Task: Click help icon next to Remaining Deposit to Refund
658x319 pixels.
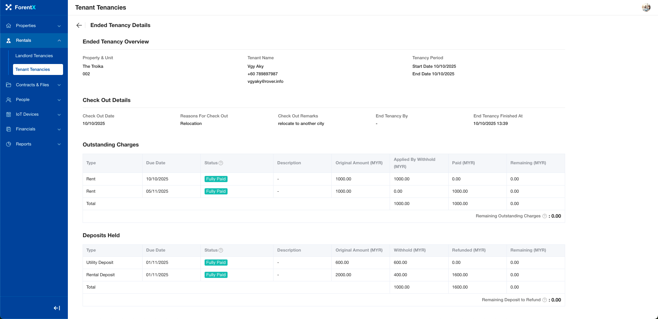Action: (x=545, y=300)
